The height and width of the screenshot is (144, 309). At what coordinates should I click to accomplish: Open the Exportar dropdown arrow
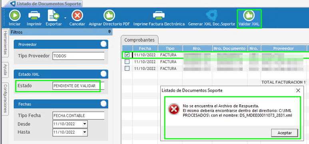click(65, 18)
